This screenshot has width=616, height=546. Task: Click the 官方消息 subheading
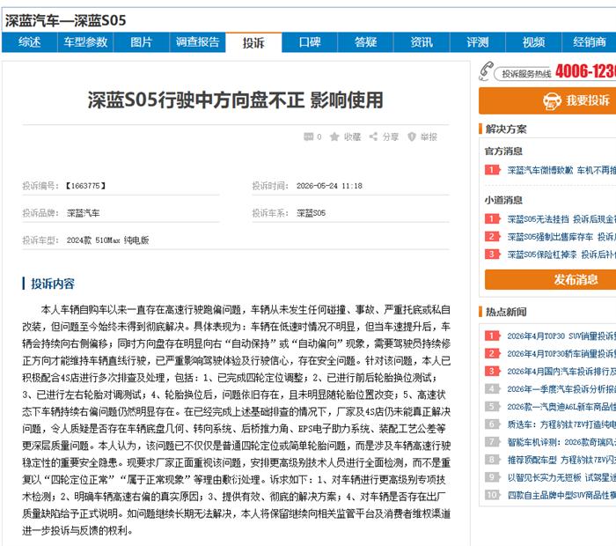pos(503,151)
